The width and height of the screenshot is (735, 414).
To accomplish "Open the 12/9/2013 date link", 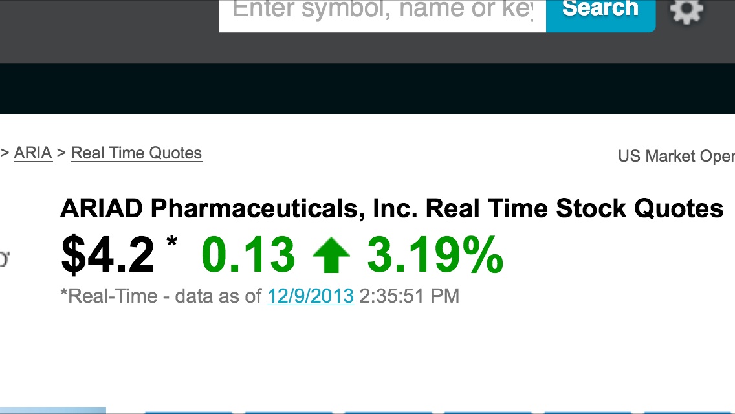I will (311, 296).
